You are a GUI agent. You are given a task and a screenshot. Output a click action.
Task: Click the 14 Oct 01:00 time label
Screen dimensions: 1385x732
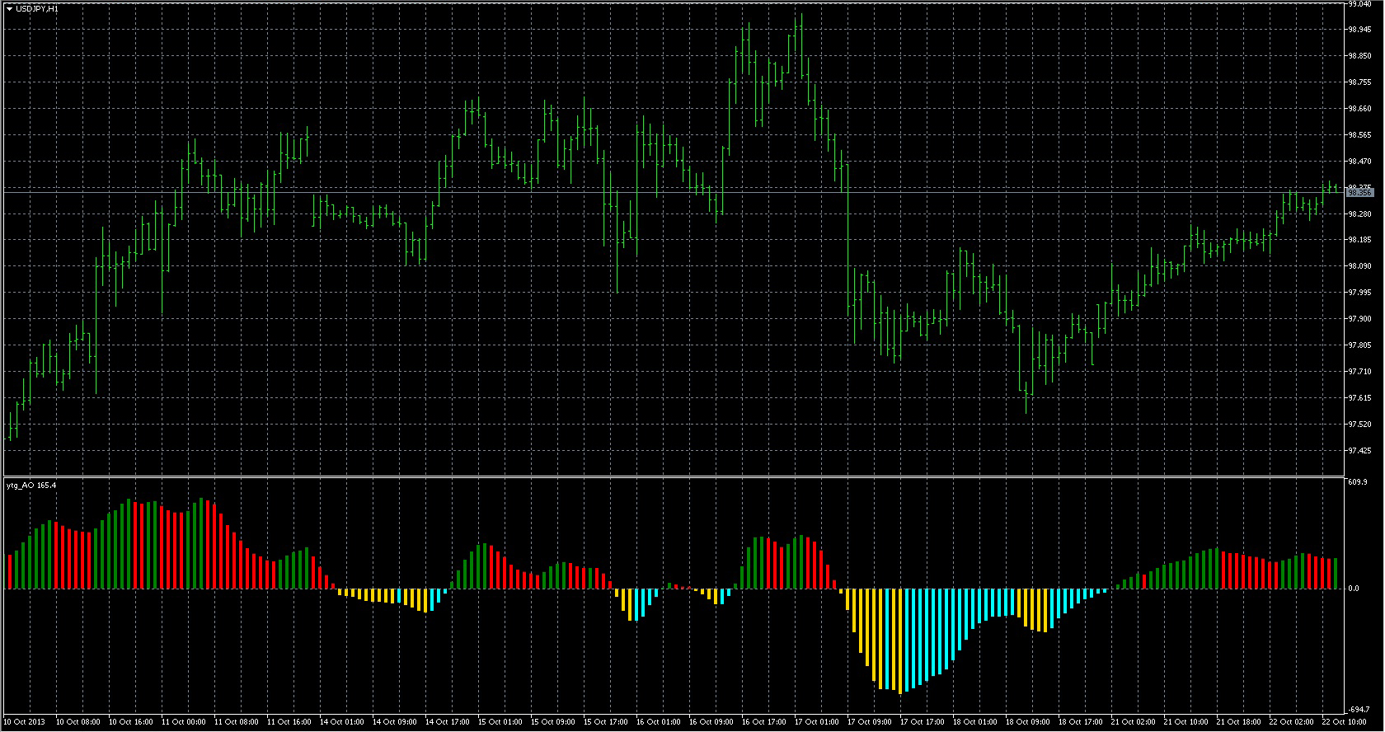pyautogui.click(x=341, y=722)
